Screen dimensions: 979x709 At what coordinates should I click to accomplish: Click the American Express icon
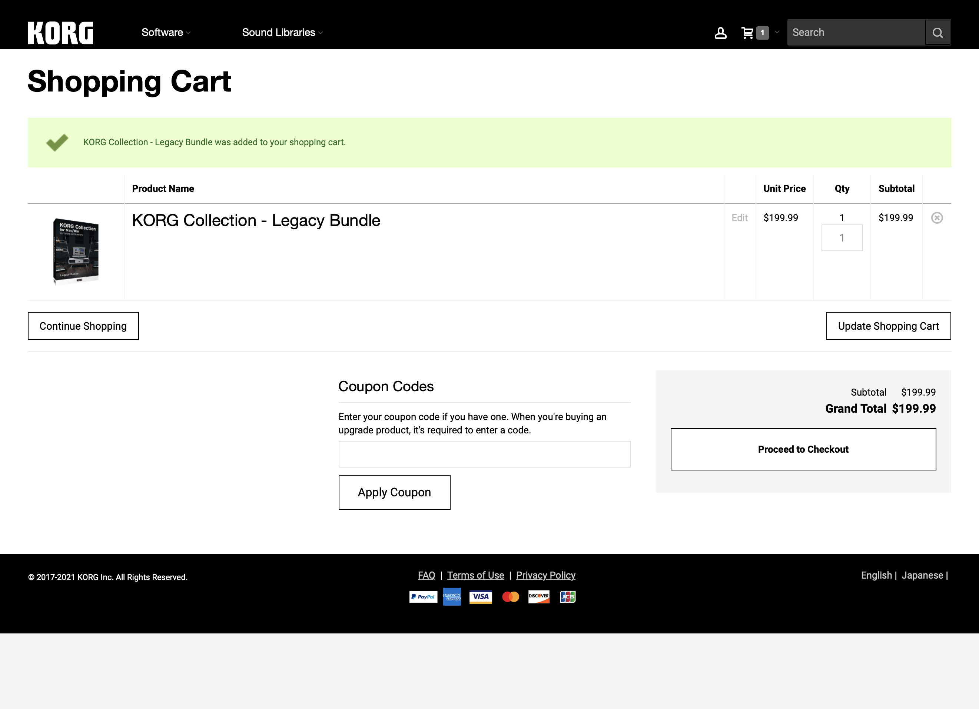click(x=452, y=597)
